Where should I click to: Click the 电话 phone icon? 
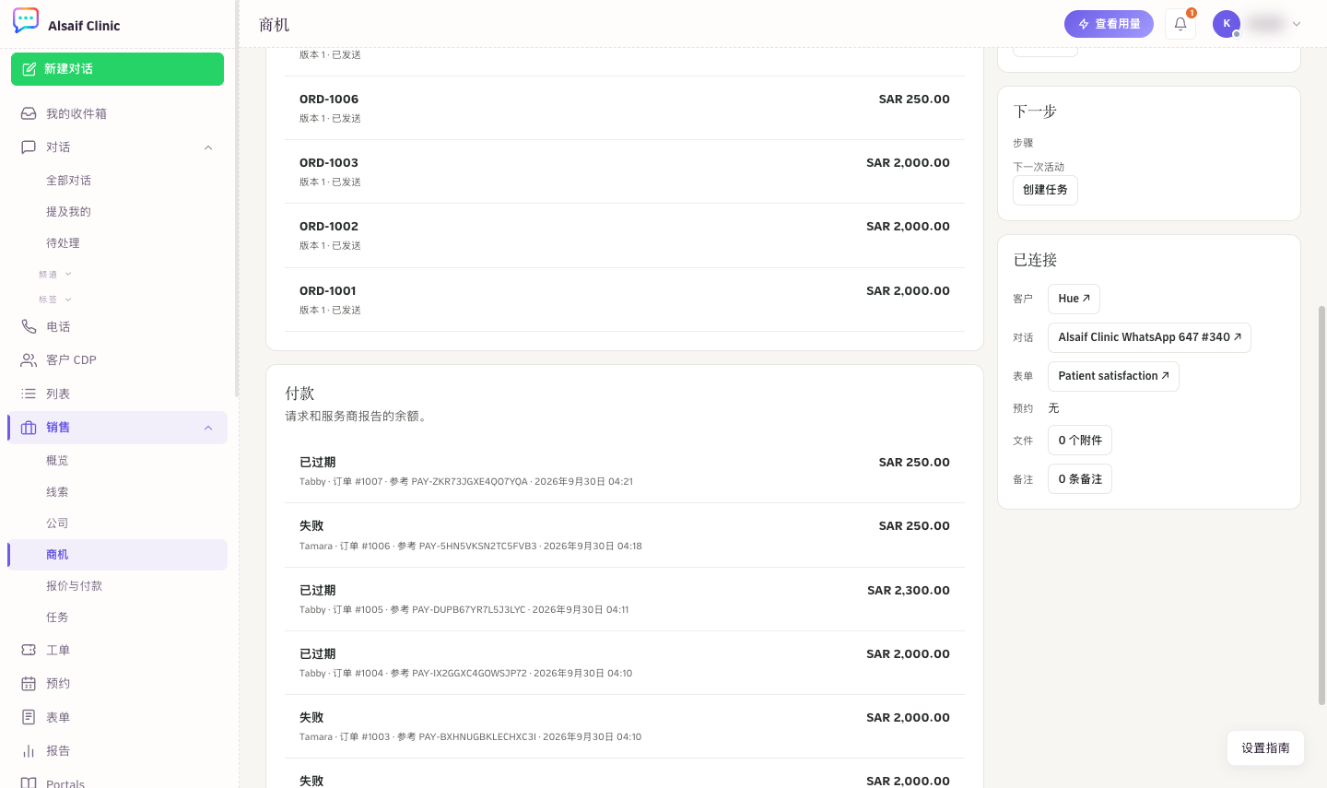[29, 326]
